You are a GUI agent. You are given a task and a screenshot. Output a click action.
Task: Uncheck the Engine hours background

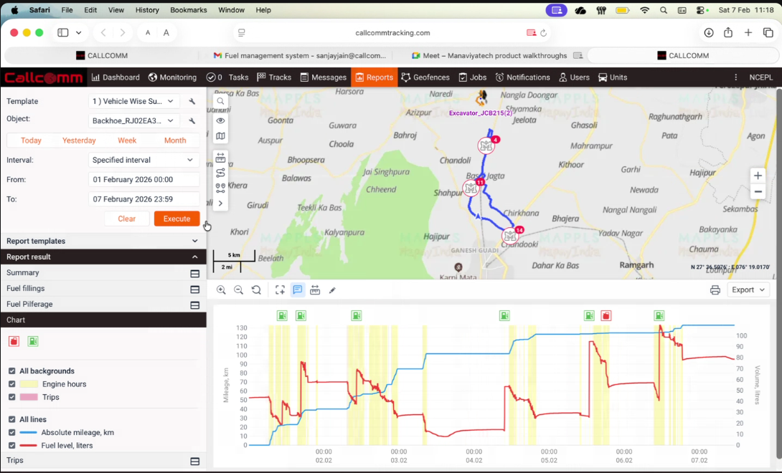click(x=11, y=384)
